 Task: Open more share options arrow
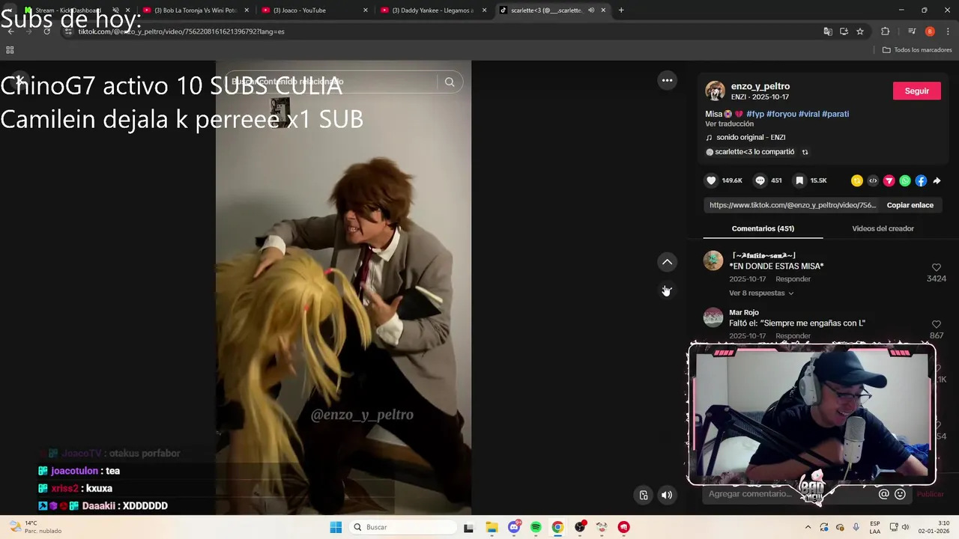point(937,180)
